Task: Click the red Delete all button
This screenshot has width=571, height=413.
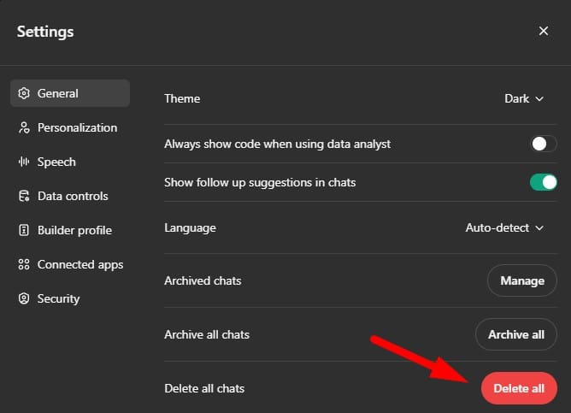Action: click(x=519, y=388)
